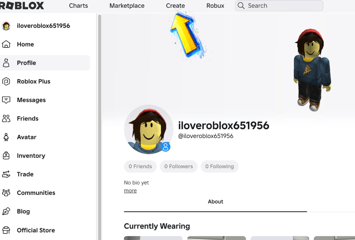The height and width of the screenshot is (240, 355).
Task: Open the 0 Friends button
Action: (x=140, y=166)
